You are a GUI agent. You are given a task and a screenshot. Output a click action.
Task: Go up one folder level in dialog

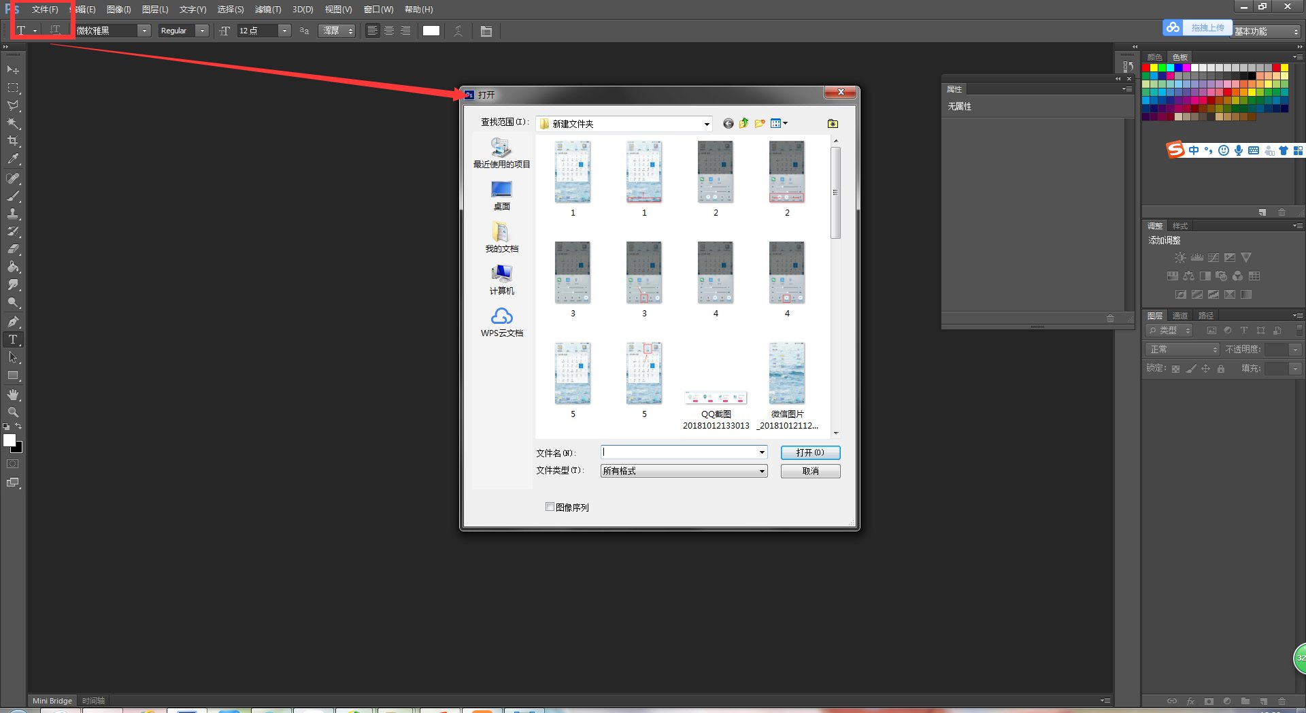(x=743, y=123)
